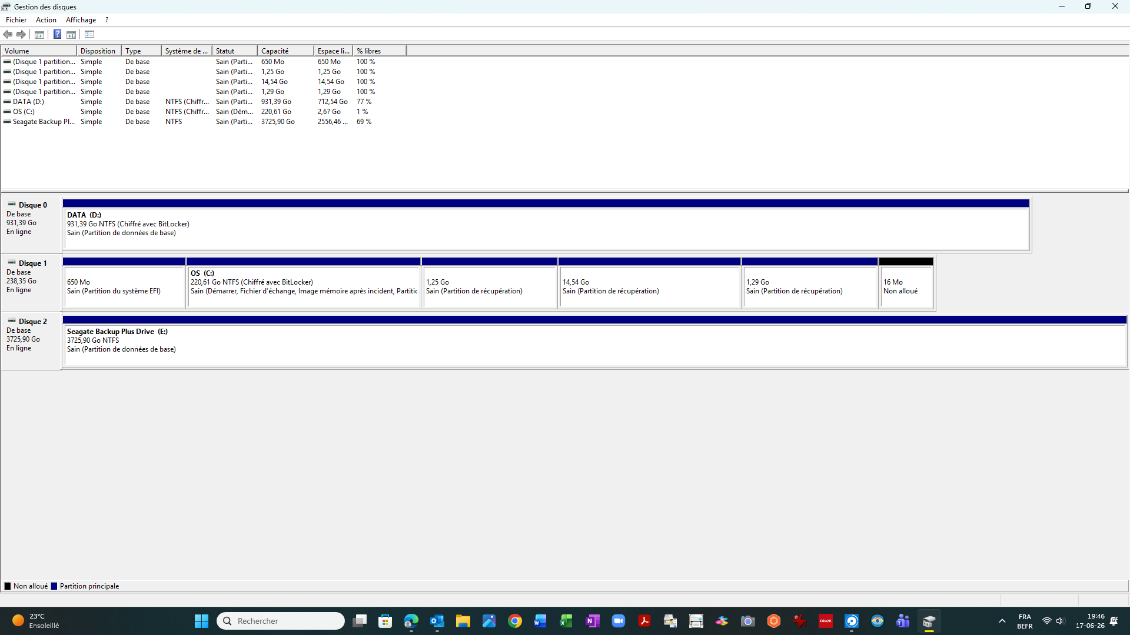Select the Disque 0 disk label
The width and height of the screenshot is (1130, 635).
click(x=32, y=225)
